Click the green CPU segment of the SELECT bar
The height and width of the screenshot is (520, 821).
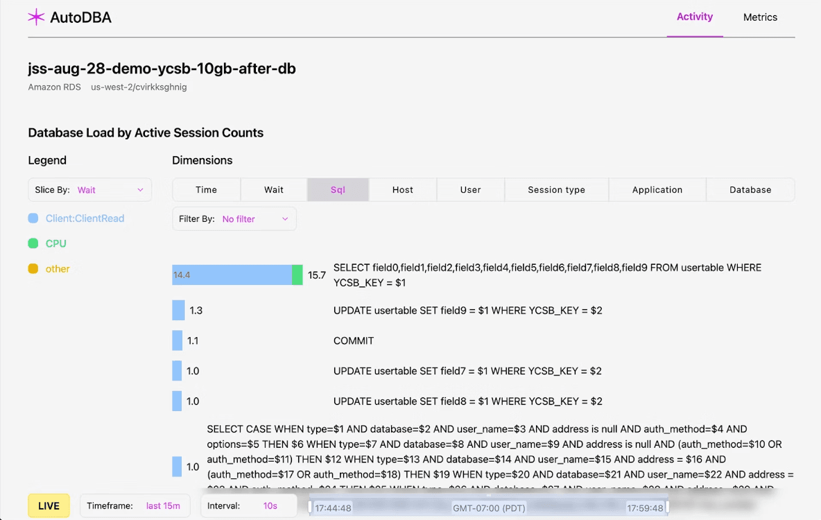297,275
